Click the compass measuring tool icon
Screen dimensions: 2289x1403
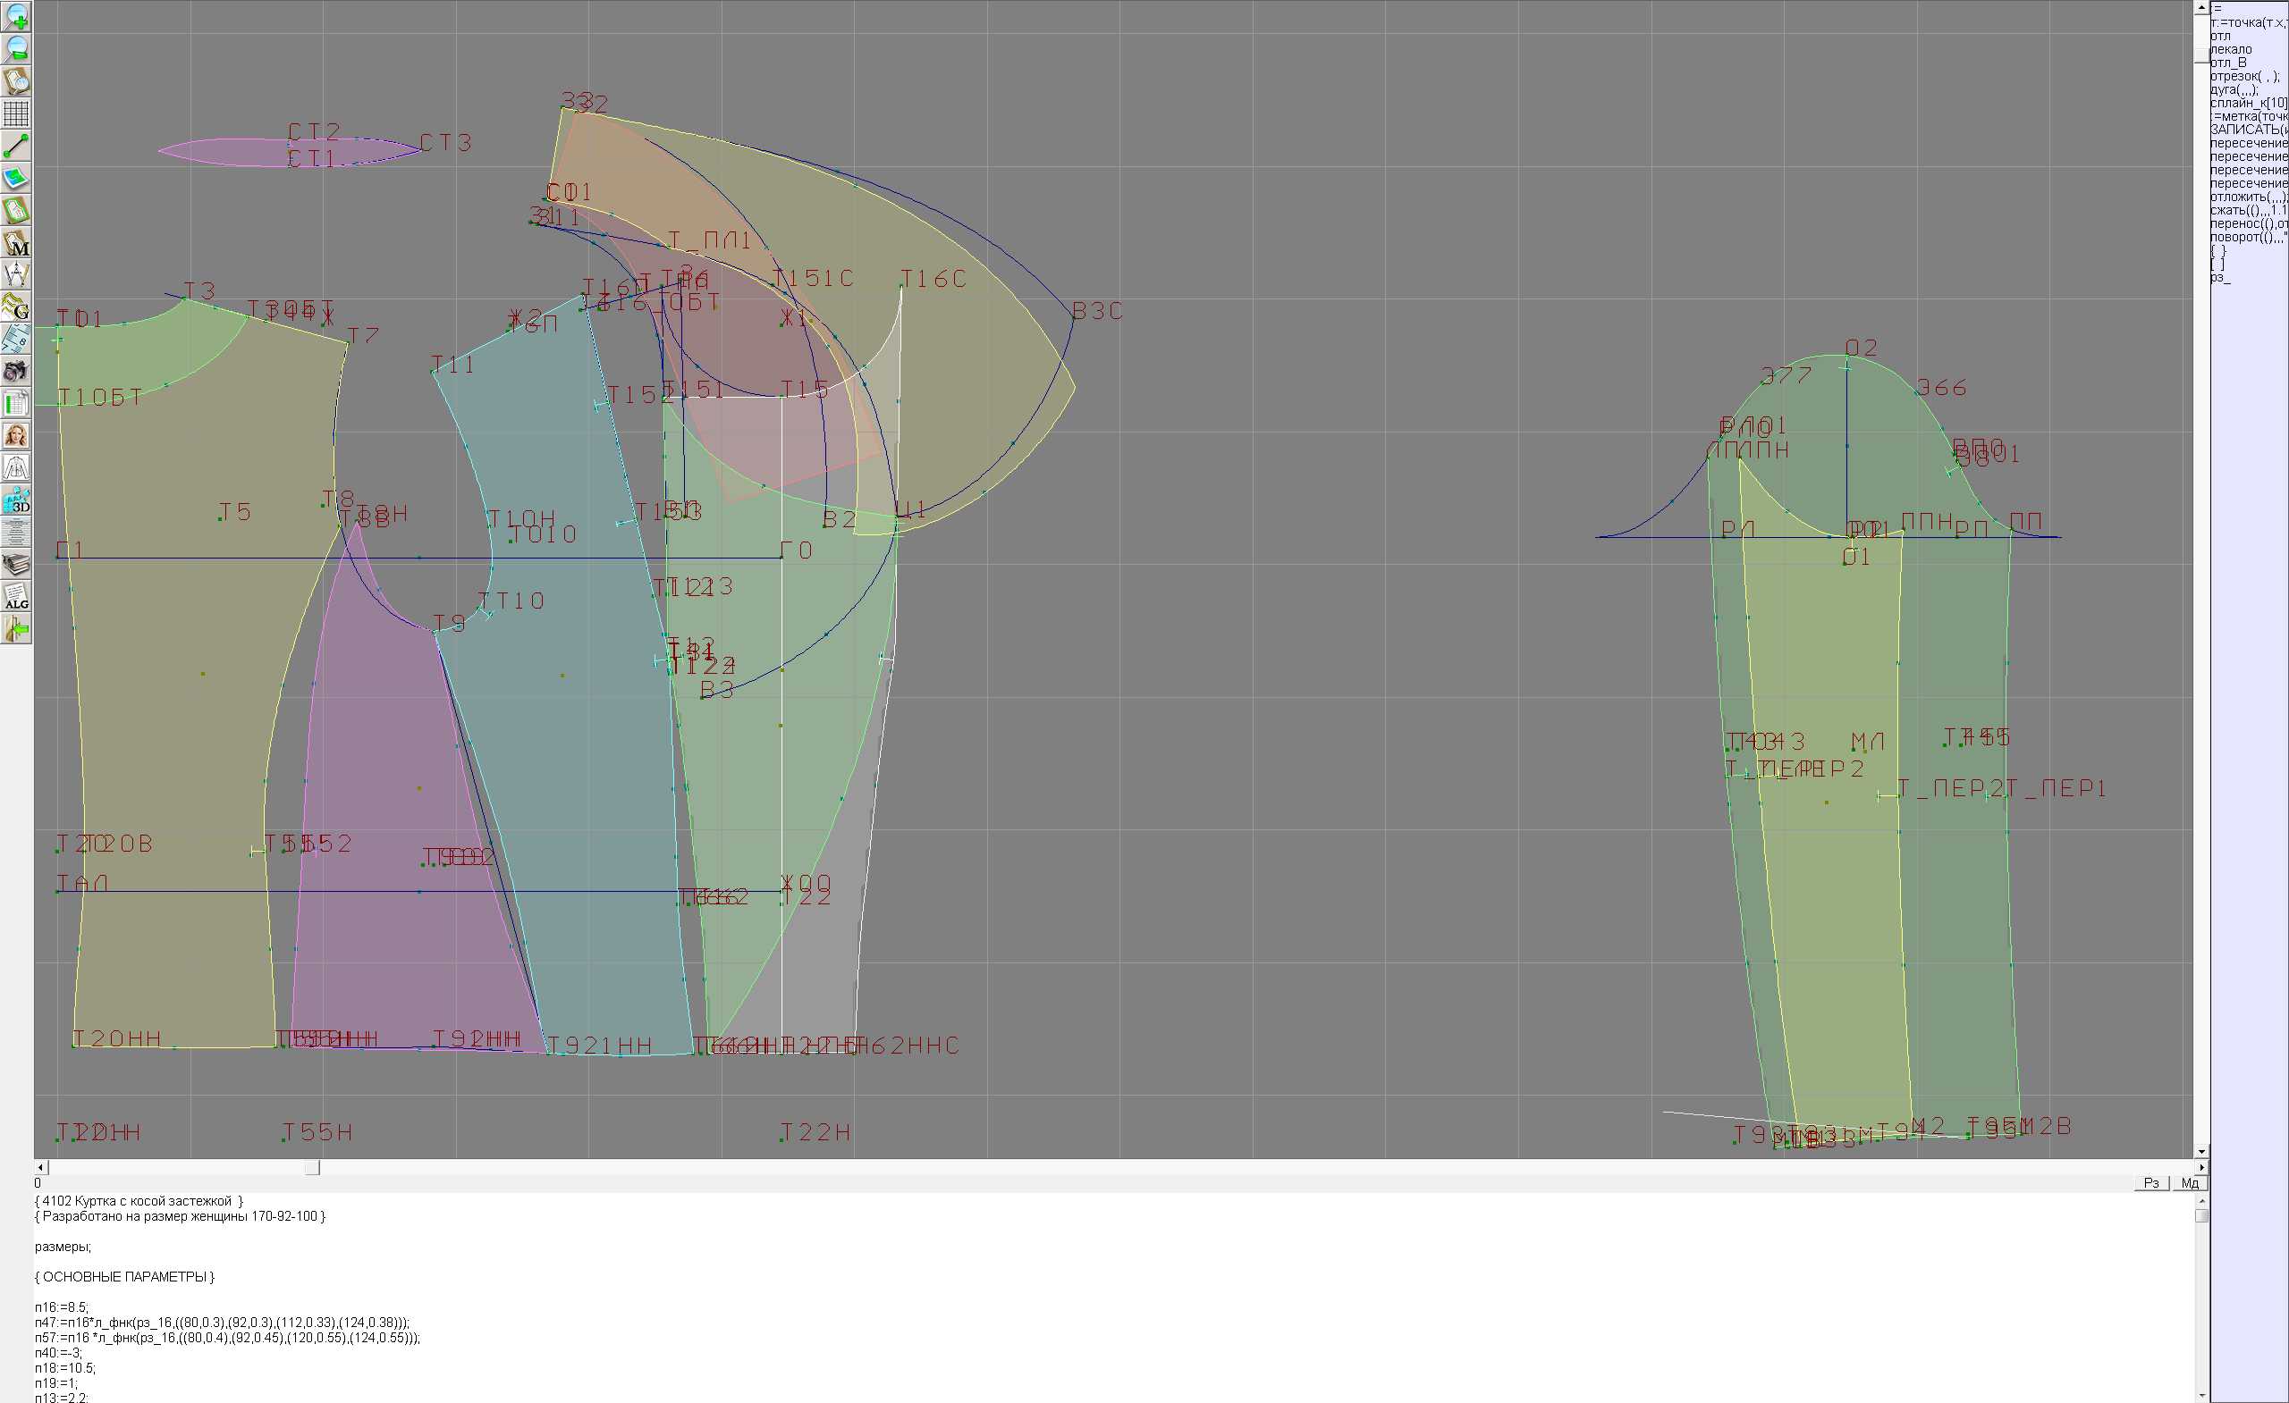(x=17, y=275)
